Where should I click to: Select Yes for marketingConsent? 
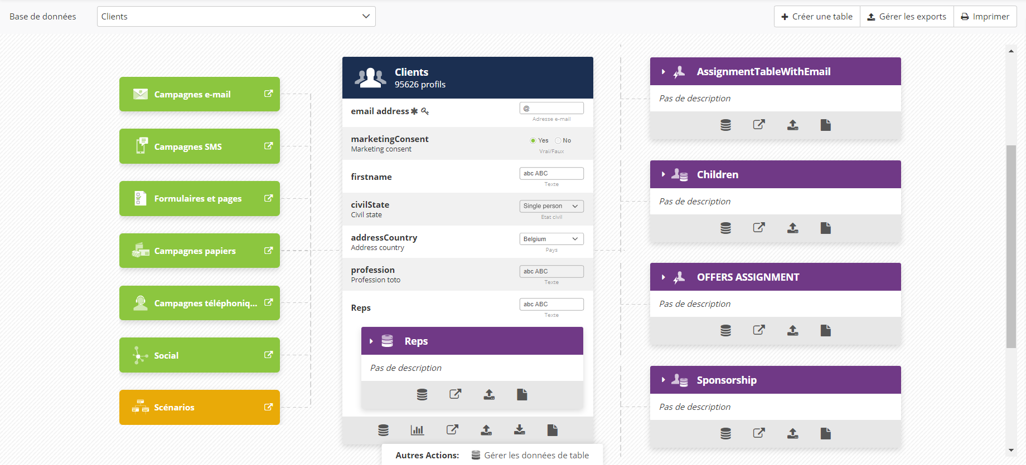point(533,140)
